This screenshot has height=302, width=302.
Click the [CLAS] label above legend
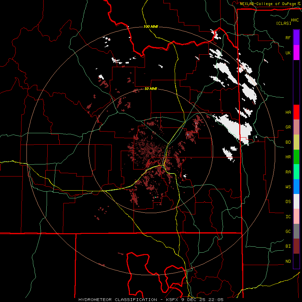(x=284, y=23)
